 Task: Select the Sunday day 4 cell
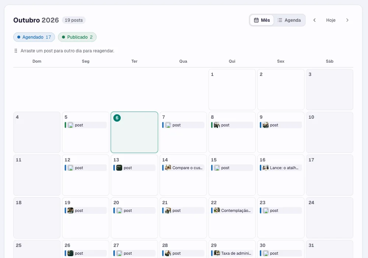point(37,132)
